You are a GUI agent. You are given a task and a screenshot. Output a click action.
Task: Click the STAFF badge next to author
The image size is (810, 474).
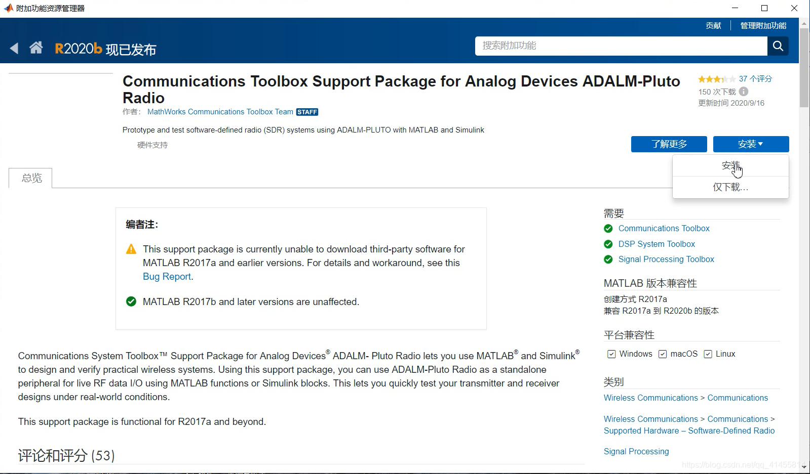point(307,112)
